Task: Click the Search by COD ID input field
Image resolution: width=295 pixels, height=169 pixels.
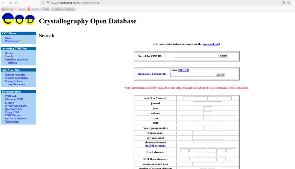Action: (x=196, y=56)
